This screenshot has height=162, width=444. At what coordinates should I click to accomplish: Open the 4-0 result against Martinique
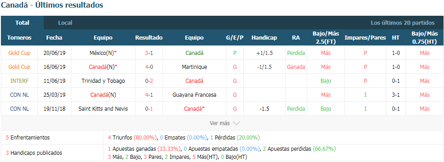coord(149,67)
